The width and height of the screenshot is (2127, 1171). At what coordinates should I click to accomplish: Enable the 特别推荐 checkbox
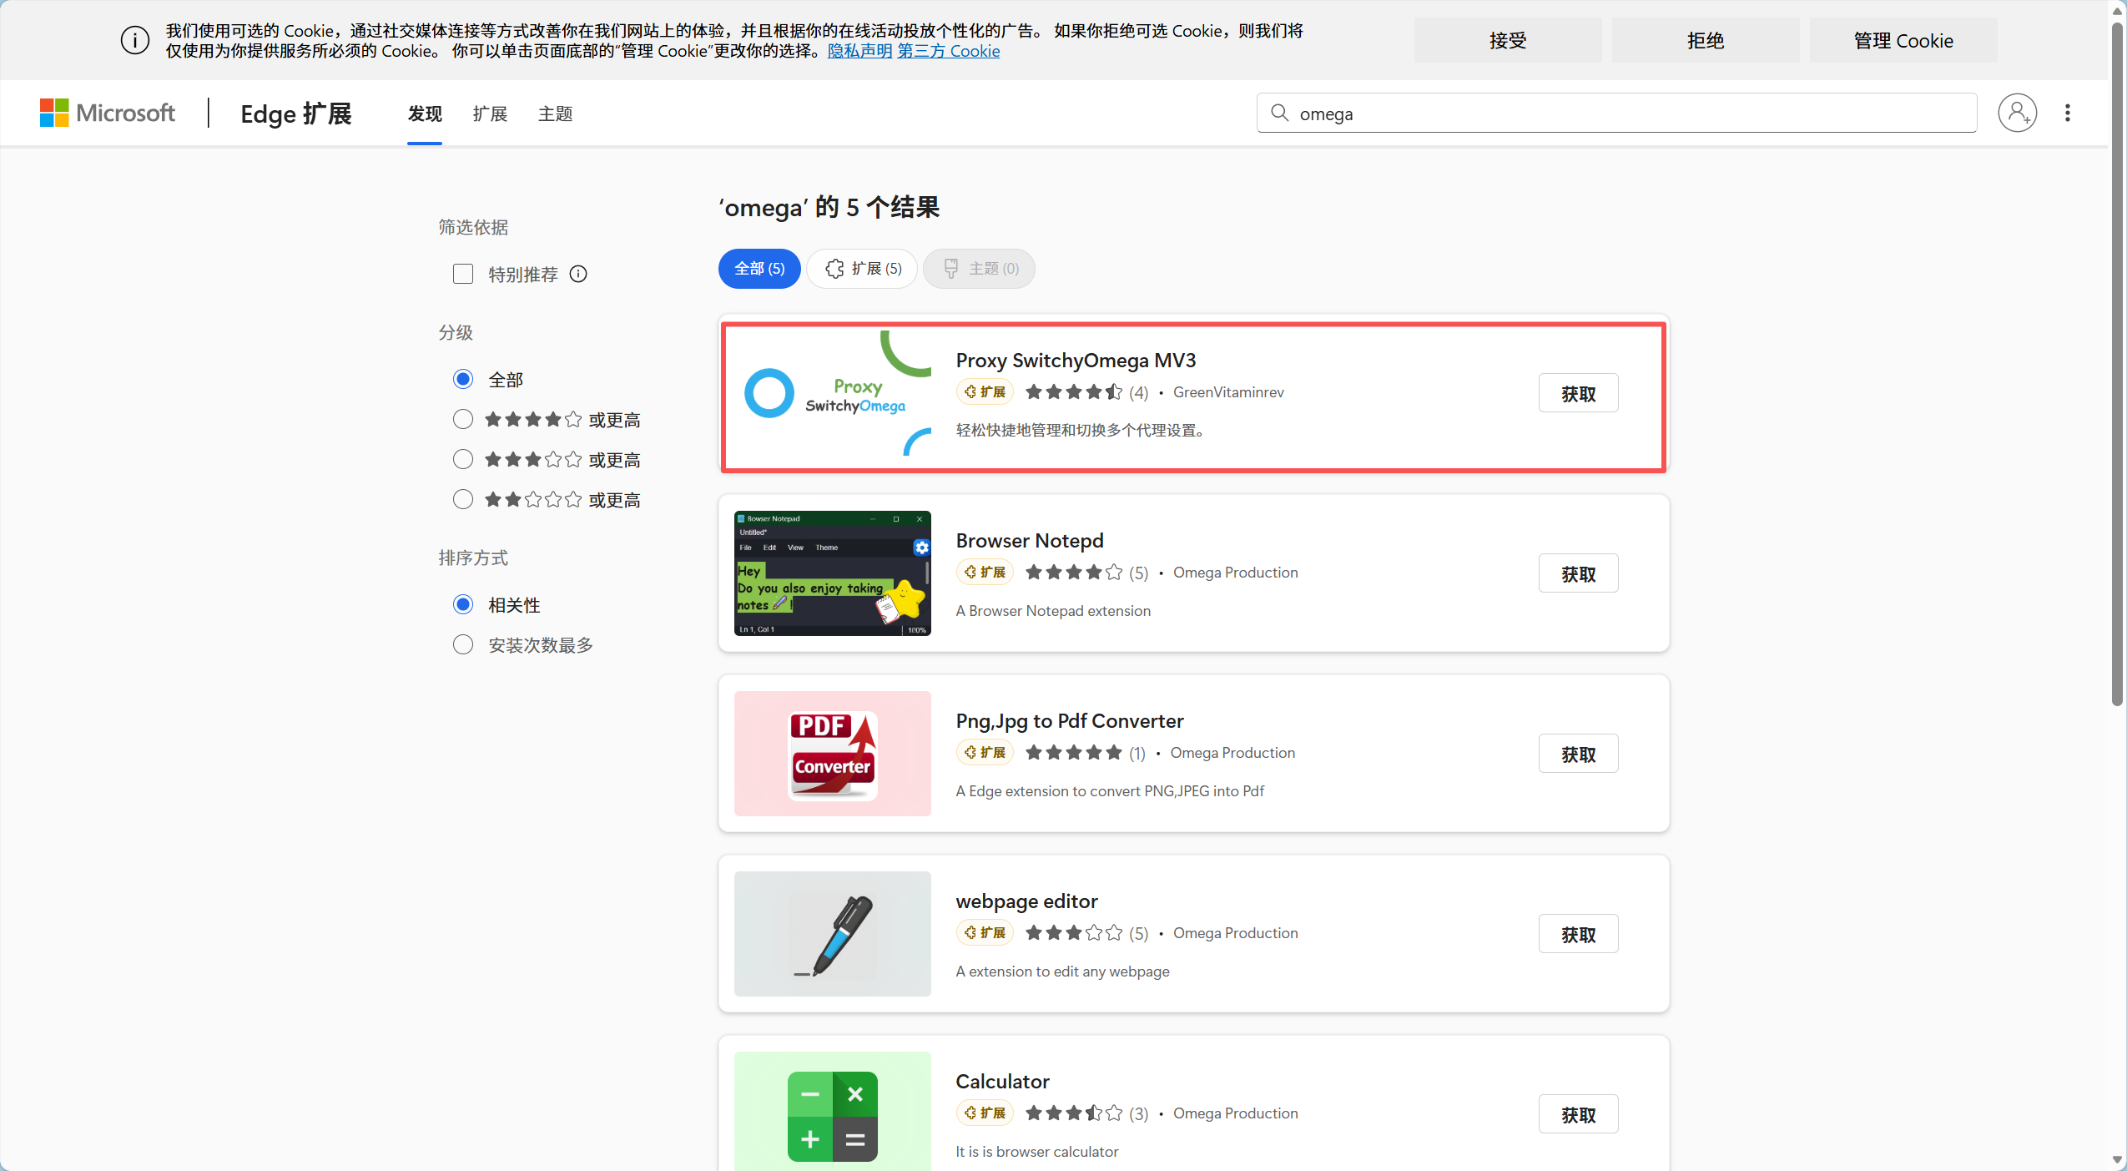coord(463,274)
